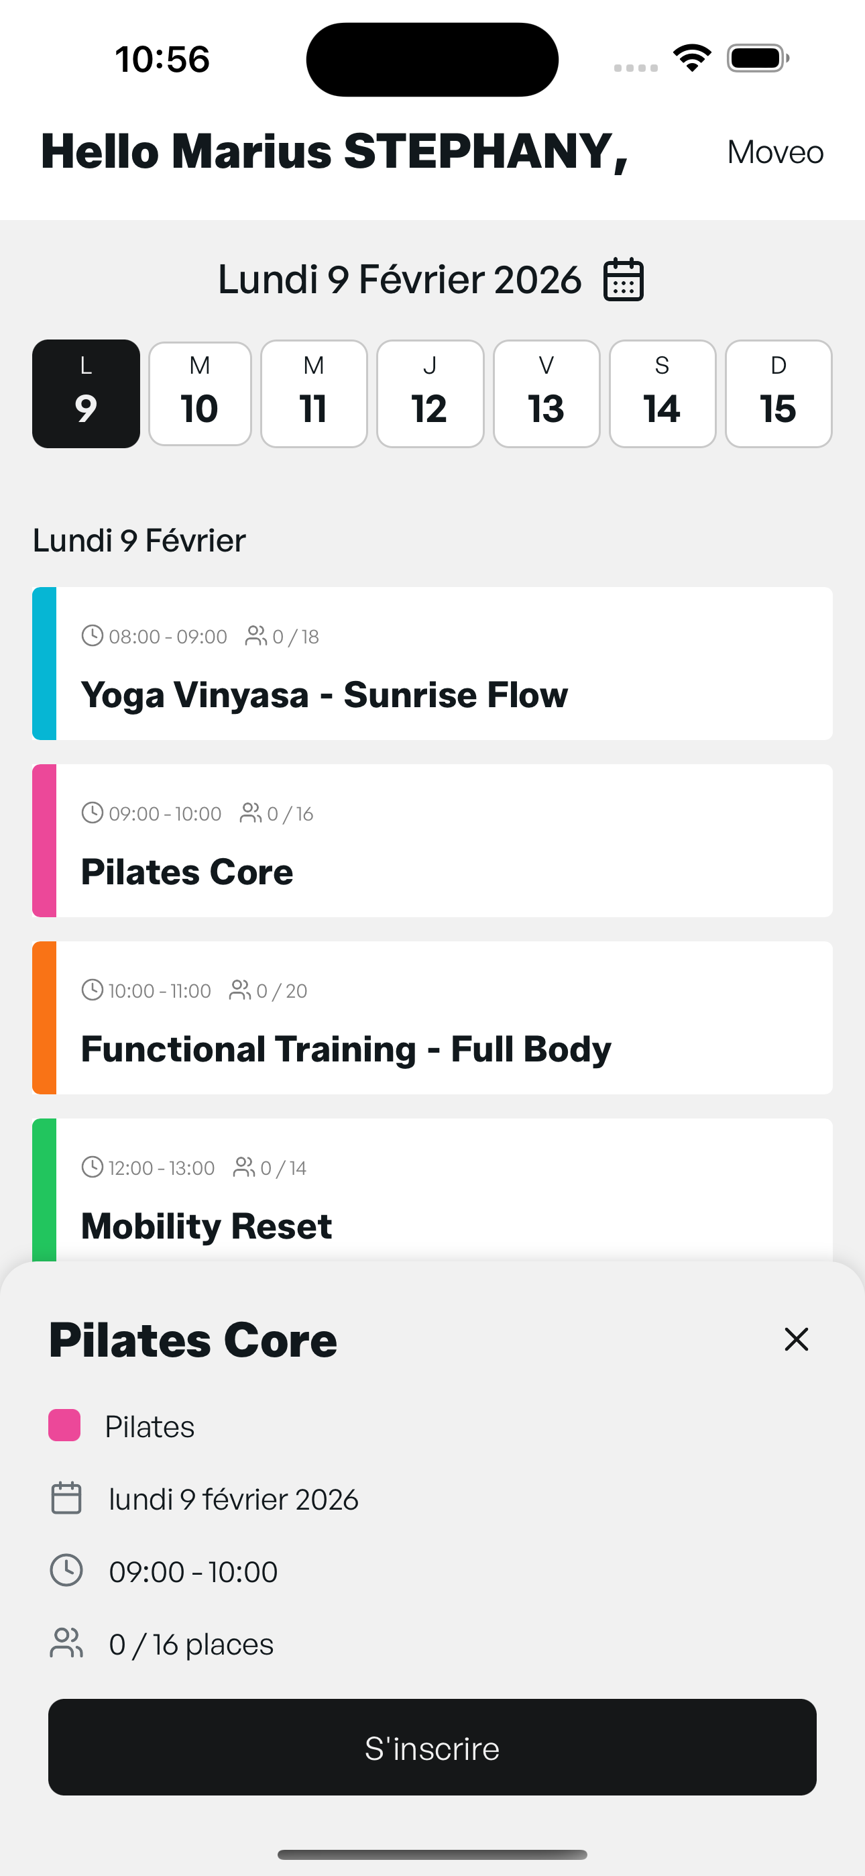Click participants icon on Functional Training card
865x1876 pixels.
click(239, 990)
